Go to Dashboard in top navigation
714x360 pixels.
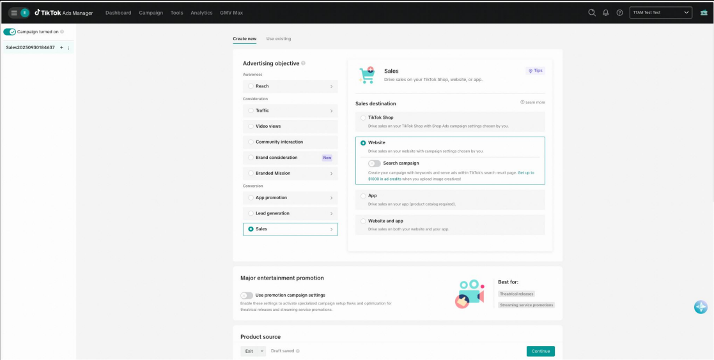[x=118, y=13]
